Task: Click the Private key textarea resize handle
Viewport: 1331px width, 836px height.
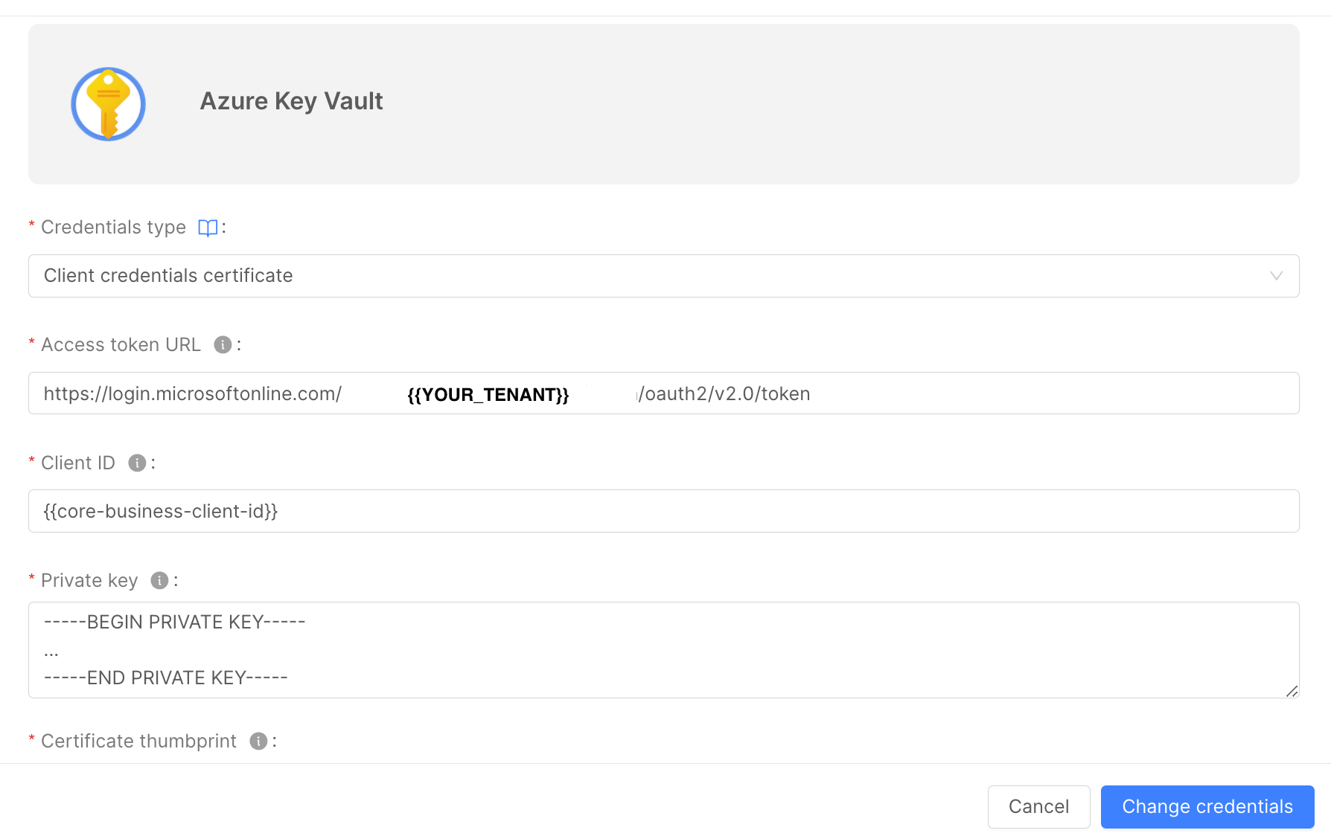Action: tap(1292, 692)
